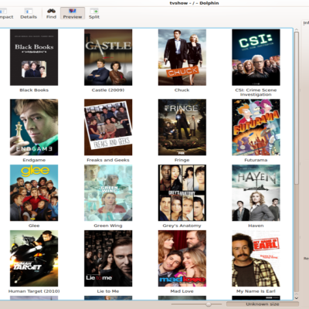The width and height of the screenshot is (309, 309).
Task: Select the Lie to Me poster
Action: pyautogui.click(x=108, y=259)
